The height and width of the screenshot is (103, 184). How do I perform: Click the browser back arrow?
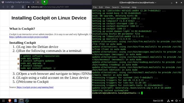pyautogui.click(x=3, y=7)
